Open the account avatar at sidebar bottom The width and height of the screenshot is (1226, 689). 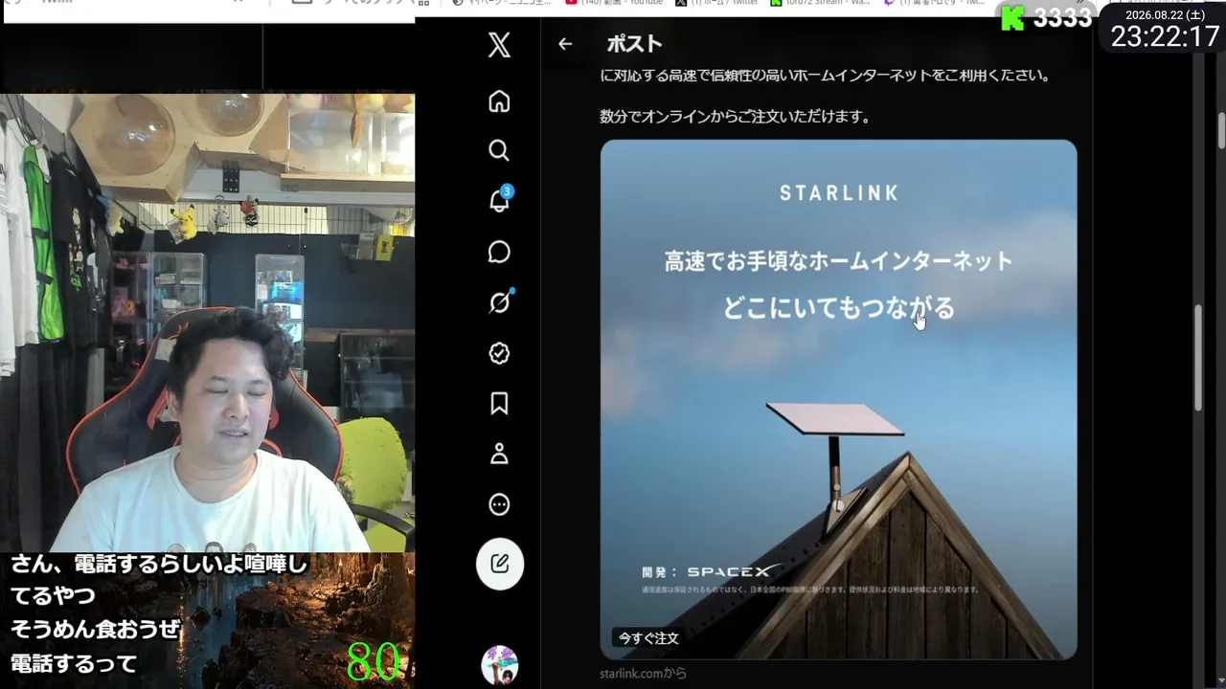499,665
